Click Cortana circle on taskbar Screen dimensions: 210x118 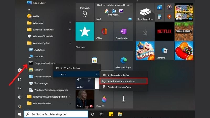click(x=93, y=114)
